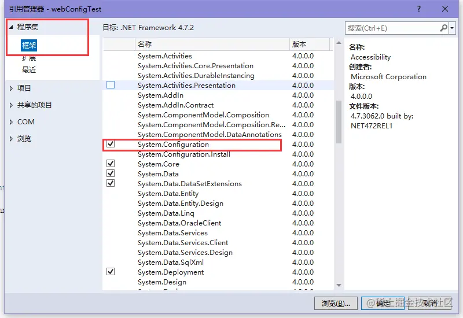Screen dimensions: 463x318
Task: Select the System.Data.SqlXml row
Action: point(218,262)
